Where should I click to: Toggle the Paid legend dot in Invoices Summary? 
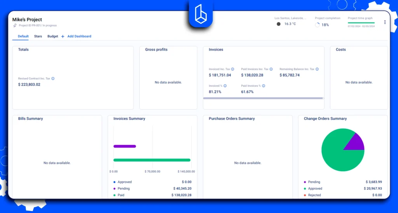click(115, 195)
